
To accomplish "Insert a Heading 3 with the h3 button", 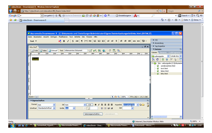I will [103, 41].
